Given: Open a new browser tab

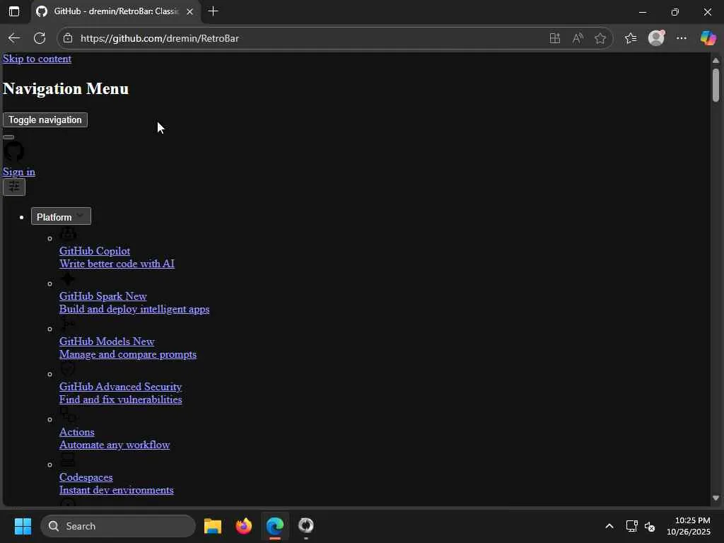Looking at the screenshot, I should 213,11.
